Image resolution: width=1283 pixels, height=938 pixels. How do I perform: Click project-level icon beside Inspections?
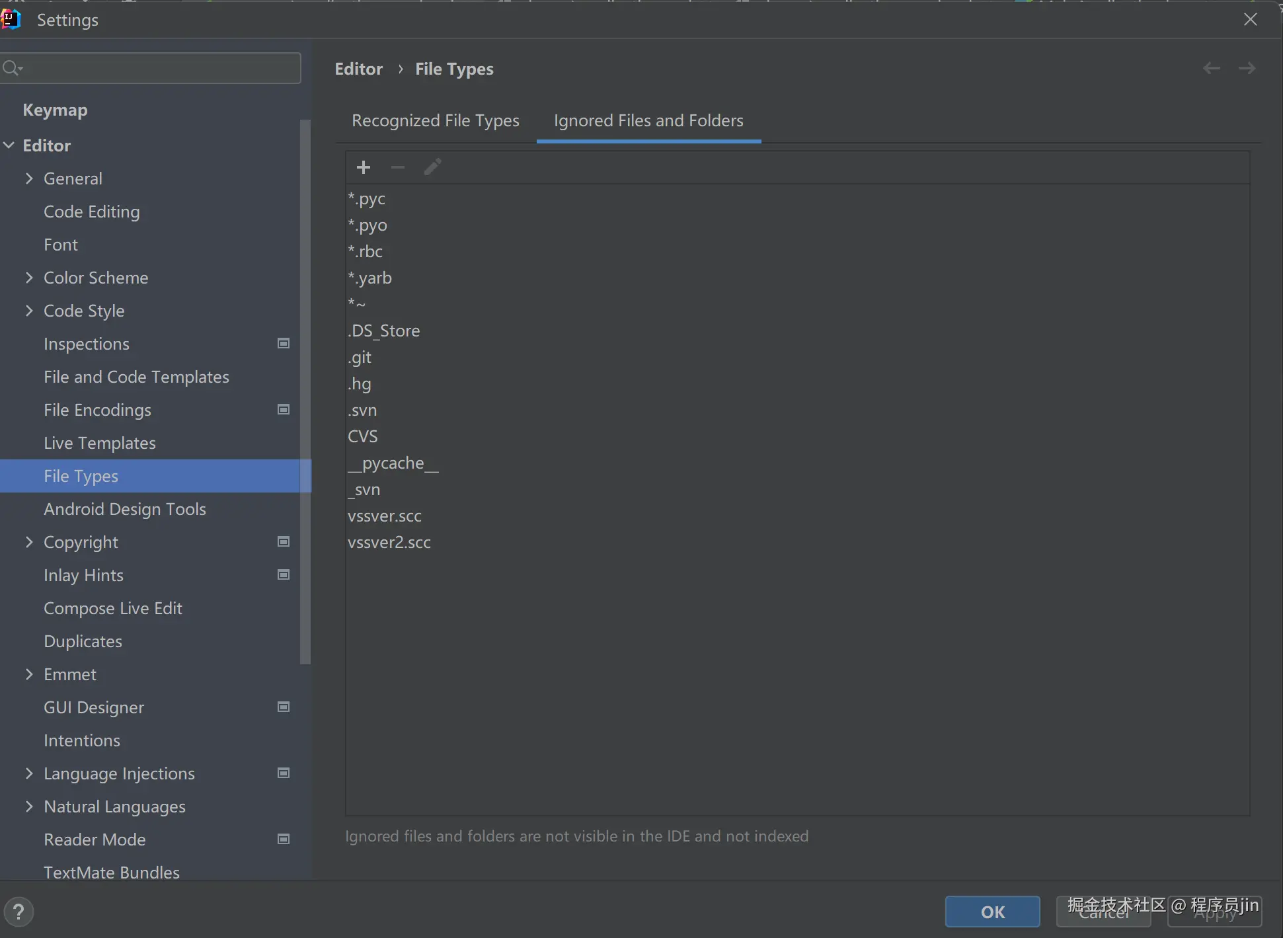click(284, 343)
